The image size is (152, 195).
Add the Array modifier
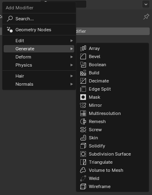point(112,48)
